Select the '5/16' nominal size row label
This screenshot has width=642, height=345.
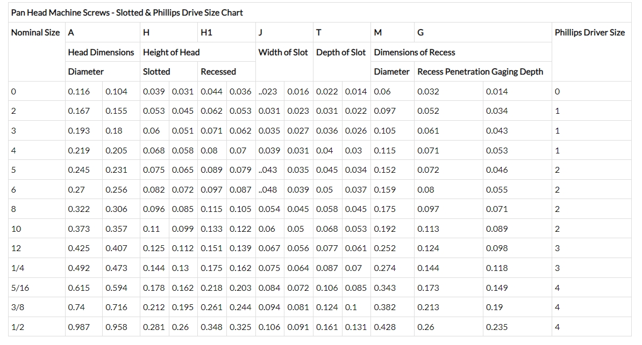[x=20, y=288]
